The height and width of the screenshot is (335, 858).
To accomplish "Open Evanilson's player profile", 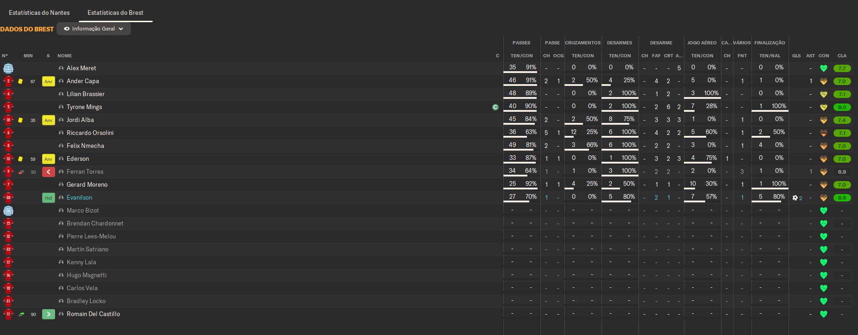I will (79, 197).
